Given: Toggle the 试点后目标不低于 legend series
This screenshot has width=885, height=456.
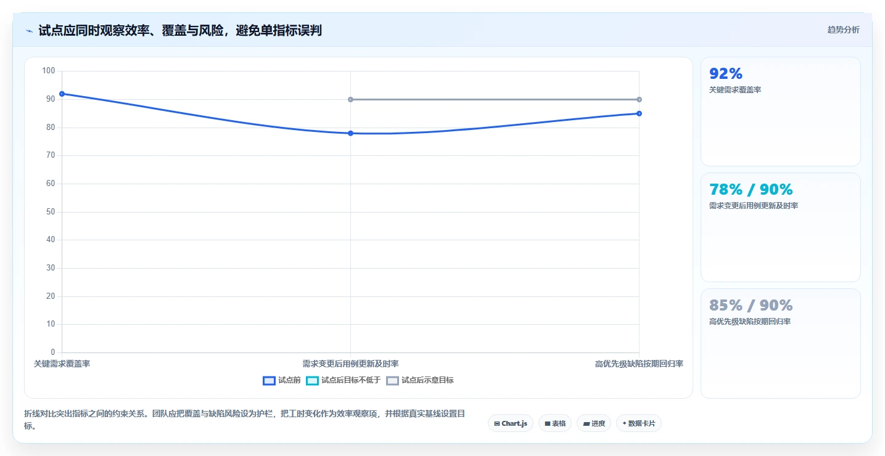Looking at the screenshot, I should coord(344,380).
